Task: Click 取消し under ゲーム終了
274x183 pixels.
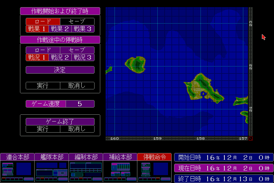Action: pos(77,129)
